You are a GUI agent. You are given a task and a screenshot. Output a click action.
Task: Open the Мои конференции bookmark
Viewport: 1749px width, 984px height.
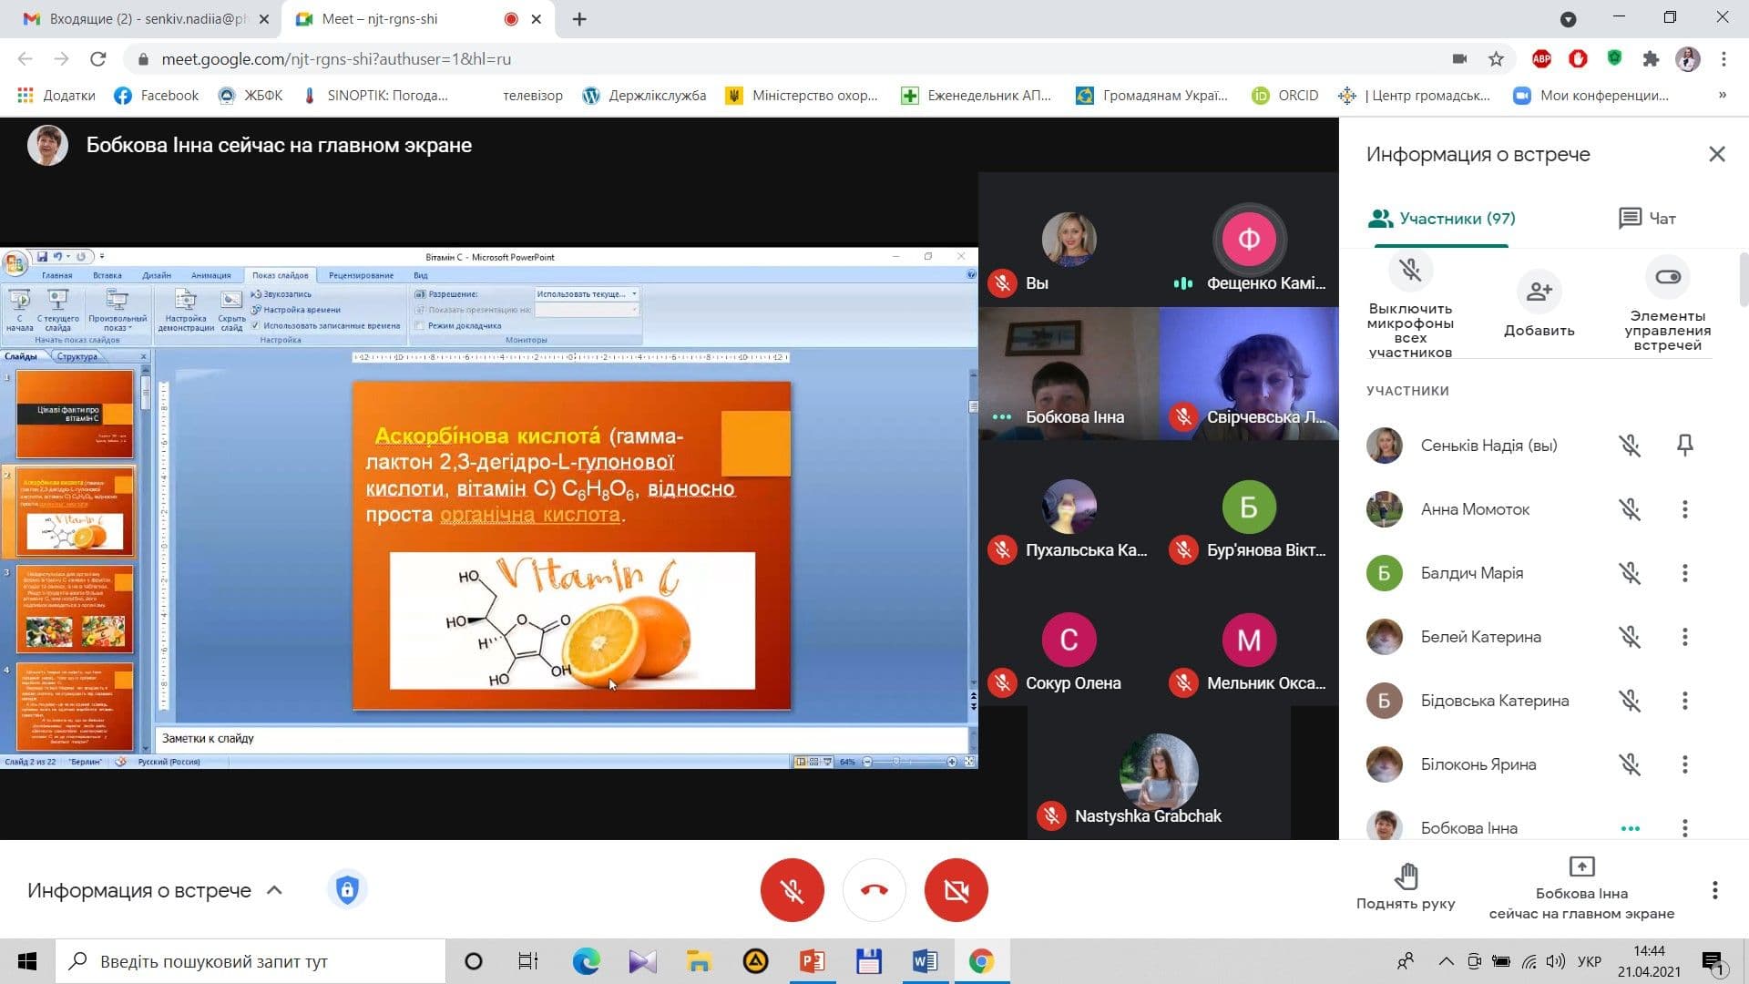click(1590, 96)
